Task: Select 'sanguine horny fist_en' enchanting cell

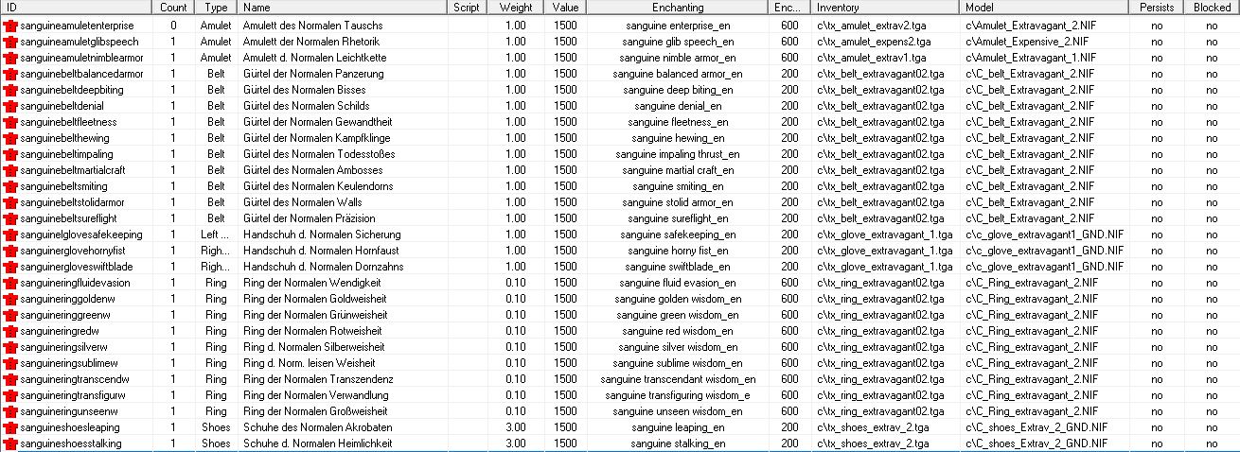Action: [x=679, y=251]
